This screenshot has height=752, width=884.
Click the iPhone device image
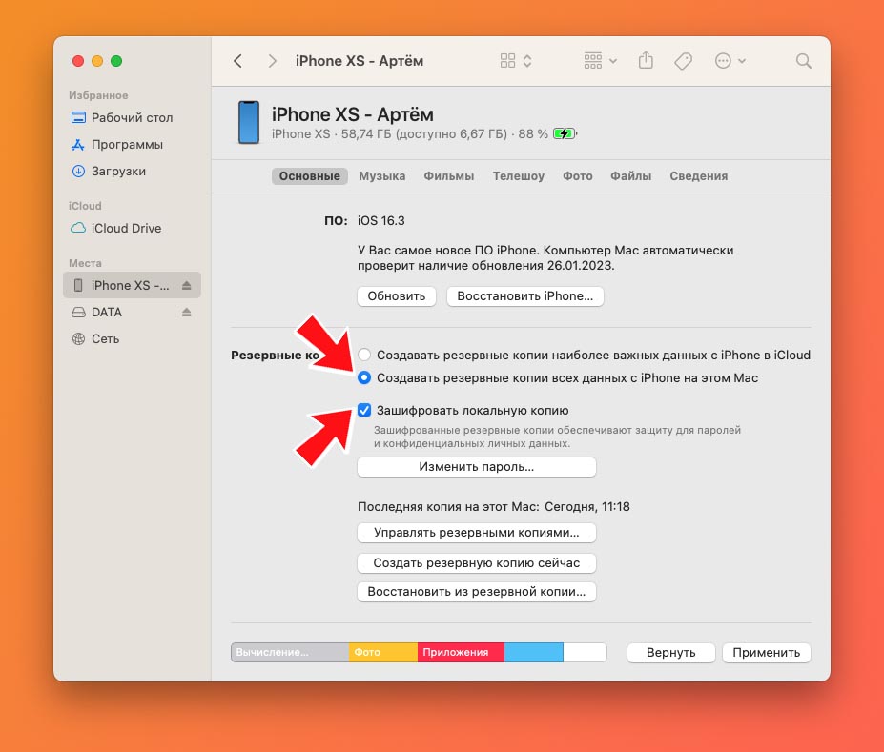pos(248,122)
